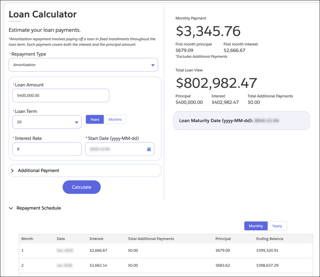The image size is (320, 277).
Task: Focus the Interest Rate field
Action: point(47,149)
